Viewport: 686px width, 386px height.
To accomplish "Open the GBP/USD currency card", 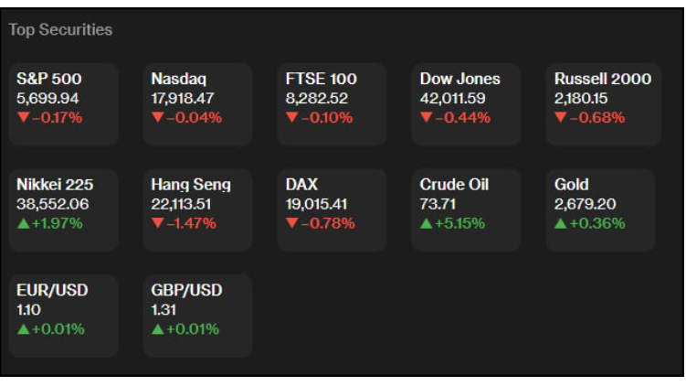I will tap(197, 316).
